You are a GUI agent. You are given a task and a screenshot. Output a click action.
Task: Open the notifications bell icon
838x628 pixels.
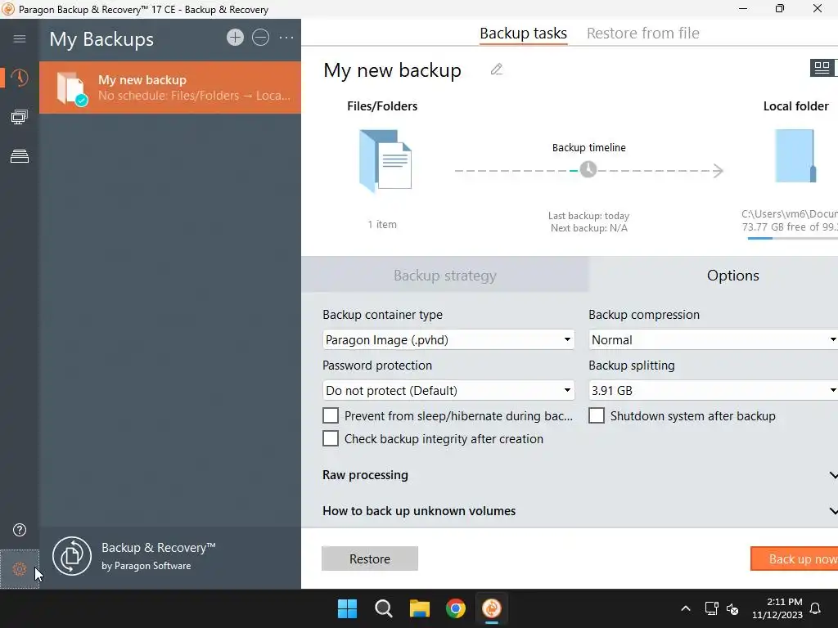[x=816, y=608]
